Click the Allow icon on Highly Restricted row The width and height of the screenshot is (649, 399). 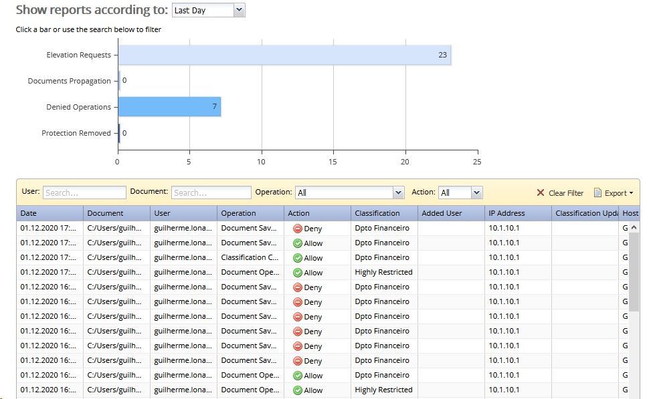(x=298, y=273)
